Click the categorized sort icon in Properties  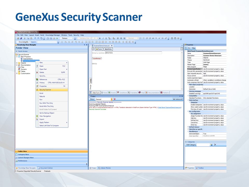tap(186, 48)
